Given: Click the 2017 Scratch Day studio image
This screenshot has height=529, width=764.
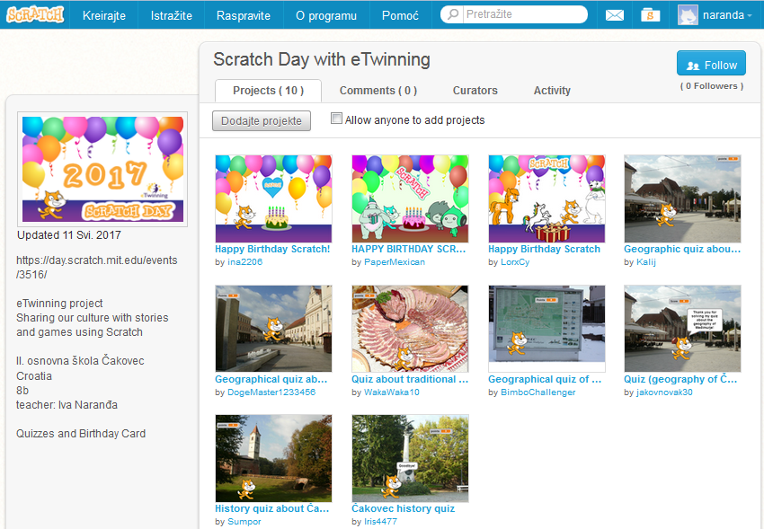Looking at the screenshot, I should pos(102,169).
